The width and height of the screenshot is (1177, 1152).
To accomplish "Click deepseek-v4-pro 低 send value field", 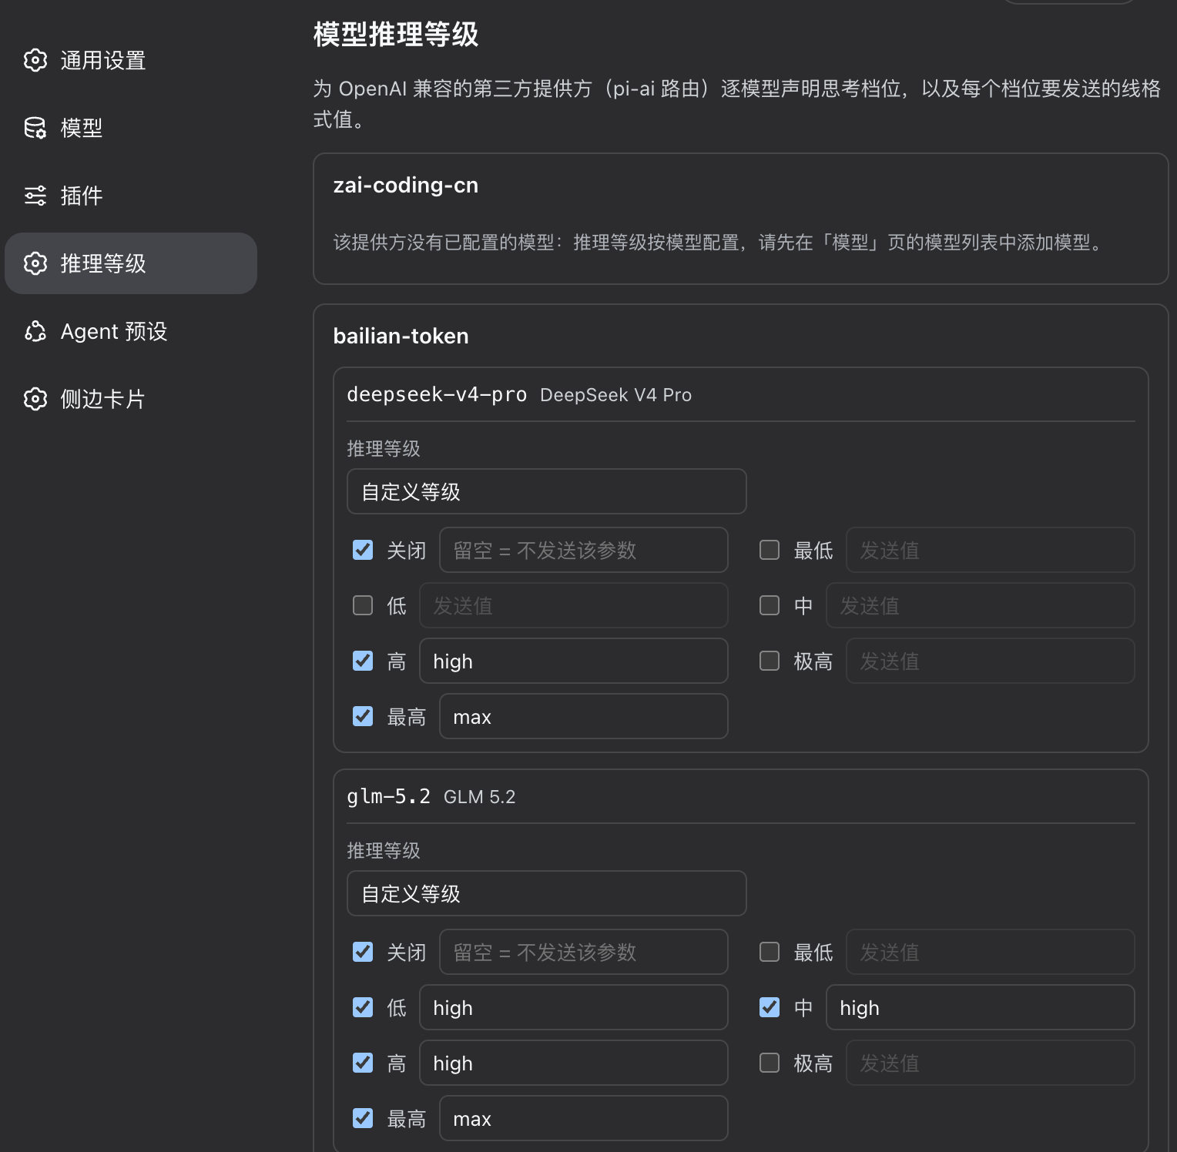I will pos(574,605).
